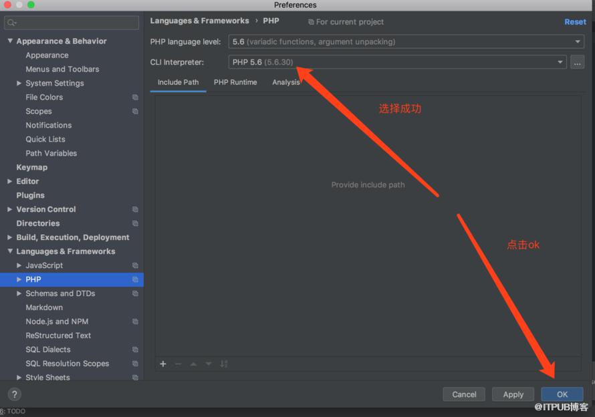Click the Reset link
The image size is (595, 417).
coord(575,22)
